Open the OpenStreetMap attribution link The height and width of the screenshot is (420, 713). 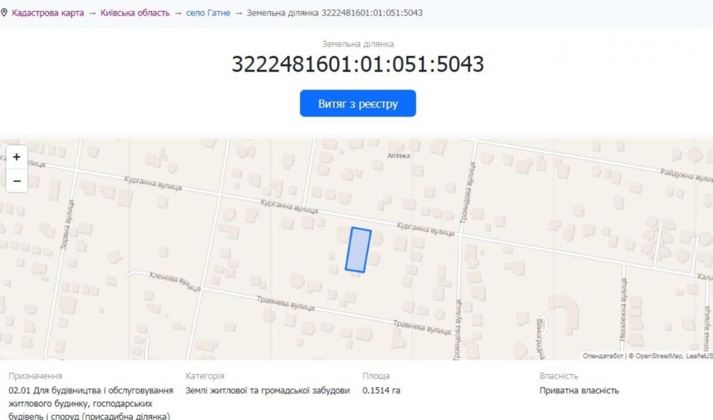[659, 356]
